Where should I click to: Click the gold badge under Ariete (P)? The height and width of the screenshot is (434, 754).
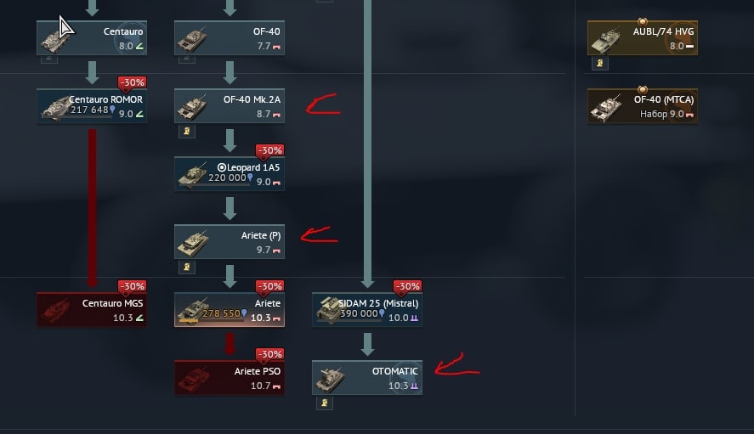click(x=187, y=267)
